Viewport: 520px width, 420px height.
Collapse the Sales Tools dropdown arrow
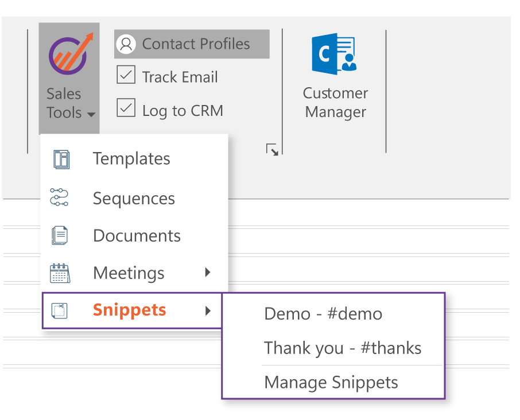click(91, 115)
